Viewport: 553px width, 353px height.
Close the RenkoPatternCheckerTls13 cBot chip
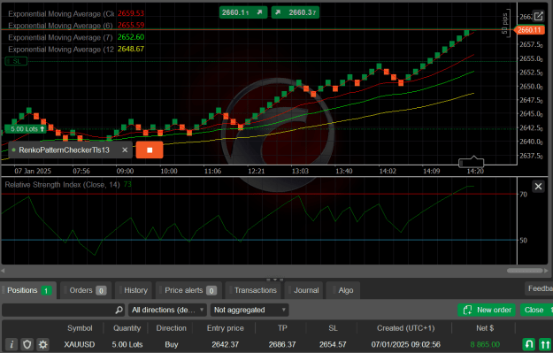(125, 150)
